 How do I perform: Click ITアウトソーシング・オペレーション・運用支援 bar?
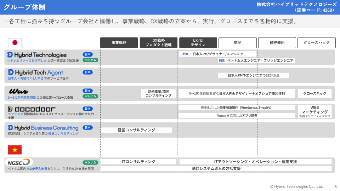click(x=255, y=162)
